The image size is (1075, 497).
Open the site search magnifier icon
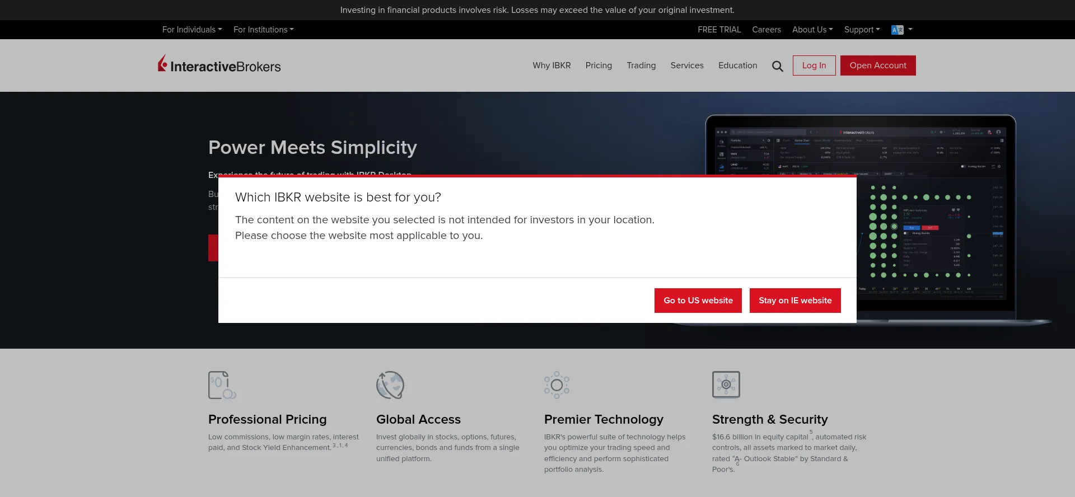pos(777,66)
